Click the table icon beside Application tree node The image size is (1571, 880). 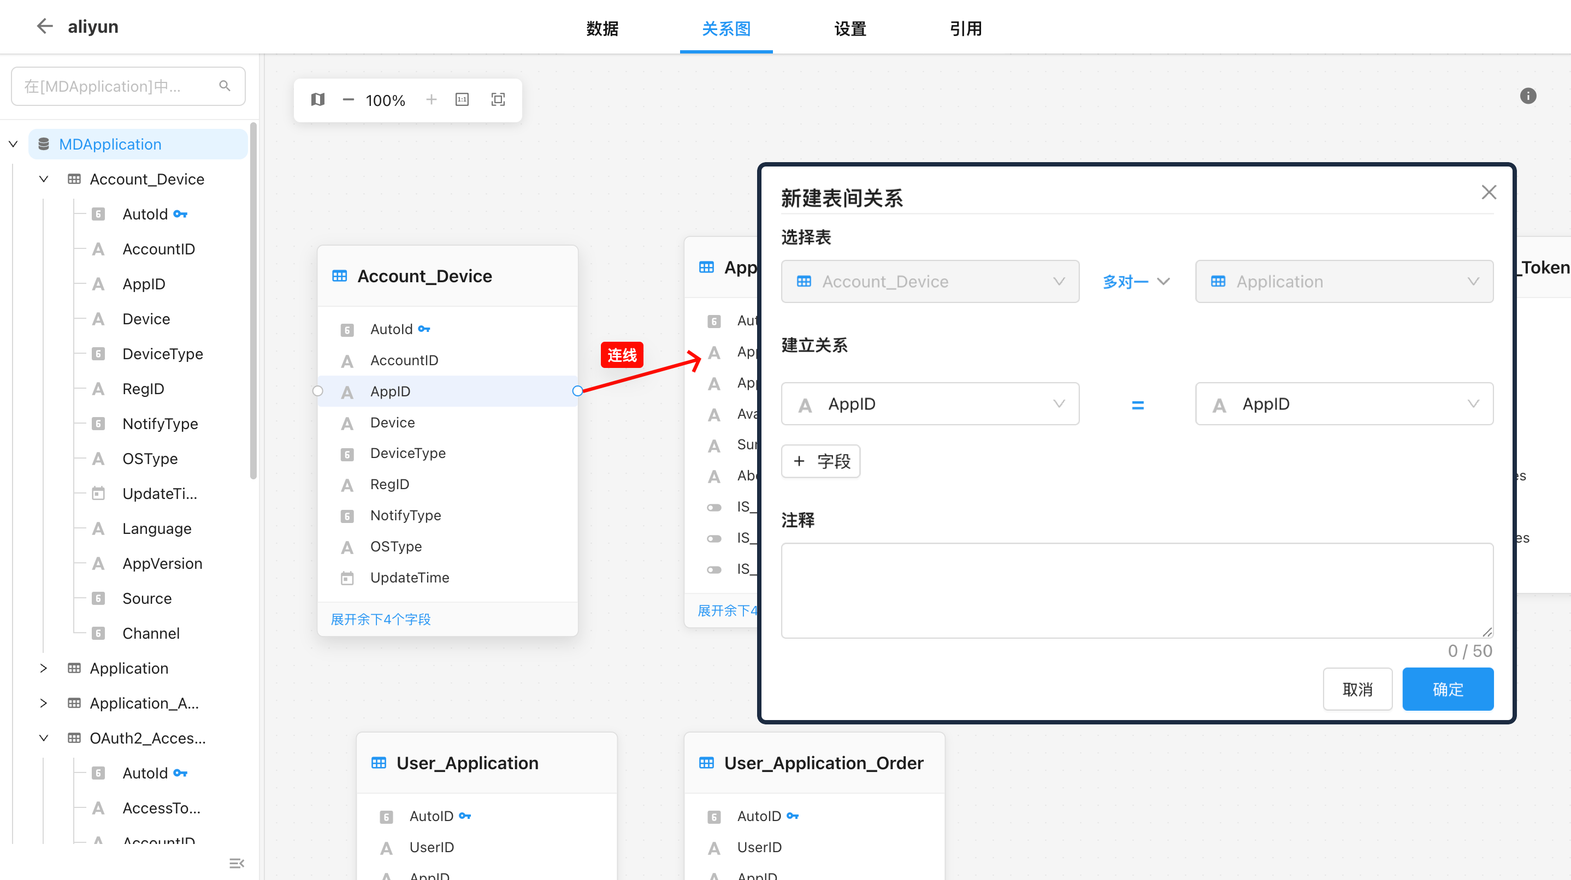pos(74,668)
